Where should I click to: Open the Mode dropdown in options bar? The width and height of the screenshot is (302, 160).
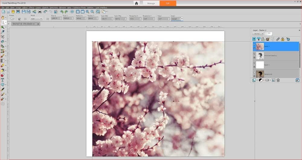(36, 19)
